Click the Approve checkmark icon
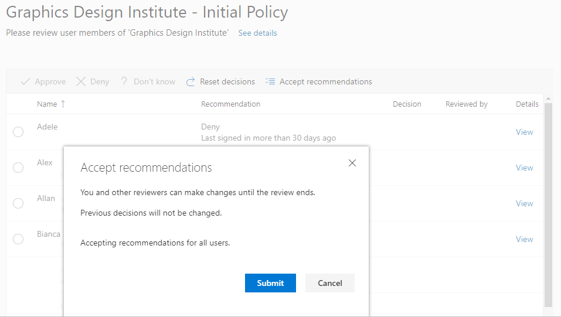This screenshot has height=317, width=561. pyautogui.click(x=25, y=82)
